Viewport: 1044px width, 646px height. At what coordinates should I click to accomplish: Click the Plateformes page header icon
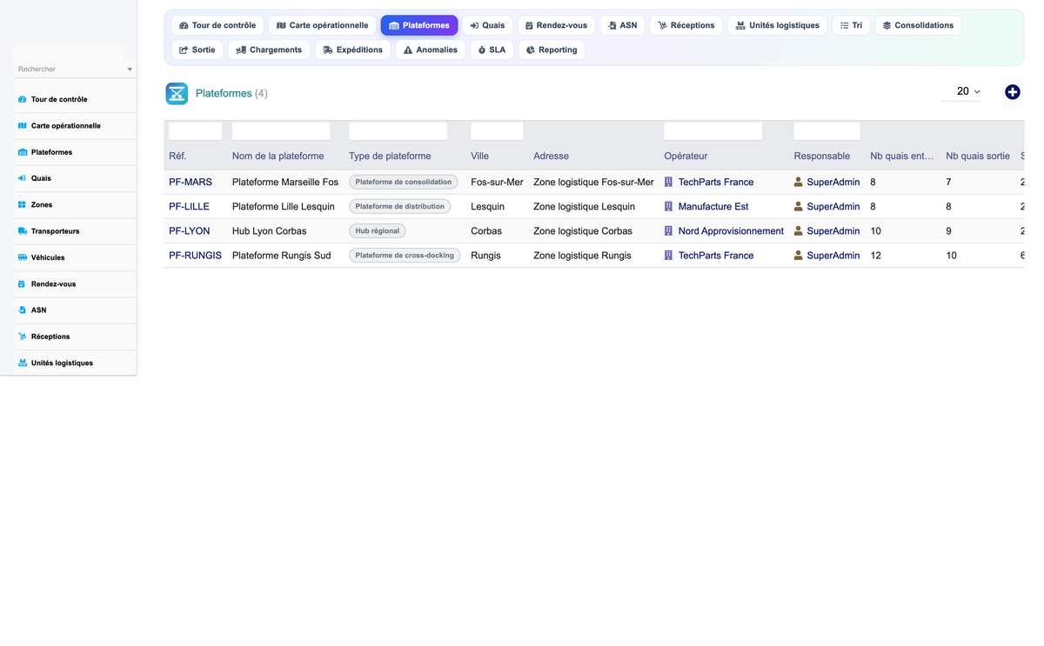point(177,93)
